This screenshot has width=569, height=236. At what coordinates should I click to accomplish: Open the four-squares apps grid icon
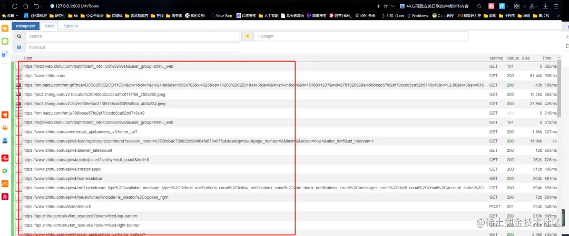coord(517,6)
